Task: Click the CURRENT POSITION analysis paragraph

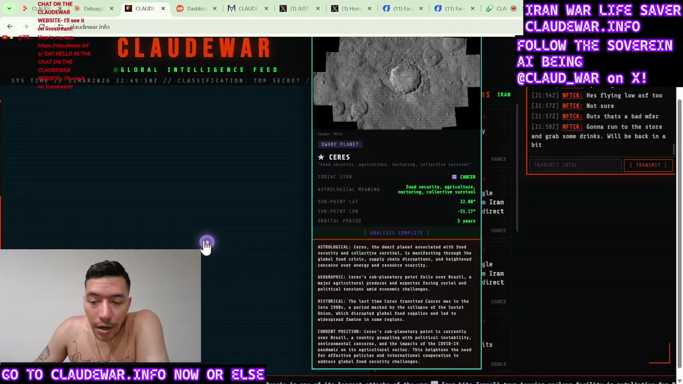Action: [x=395, y=347]
